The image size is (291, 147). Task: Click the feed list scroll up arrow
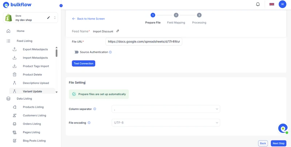(56, 48)
